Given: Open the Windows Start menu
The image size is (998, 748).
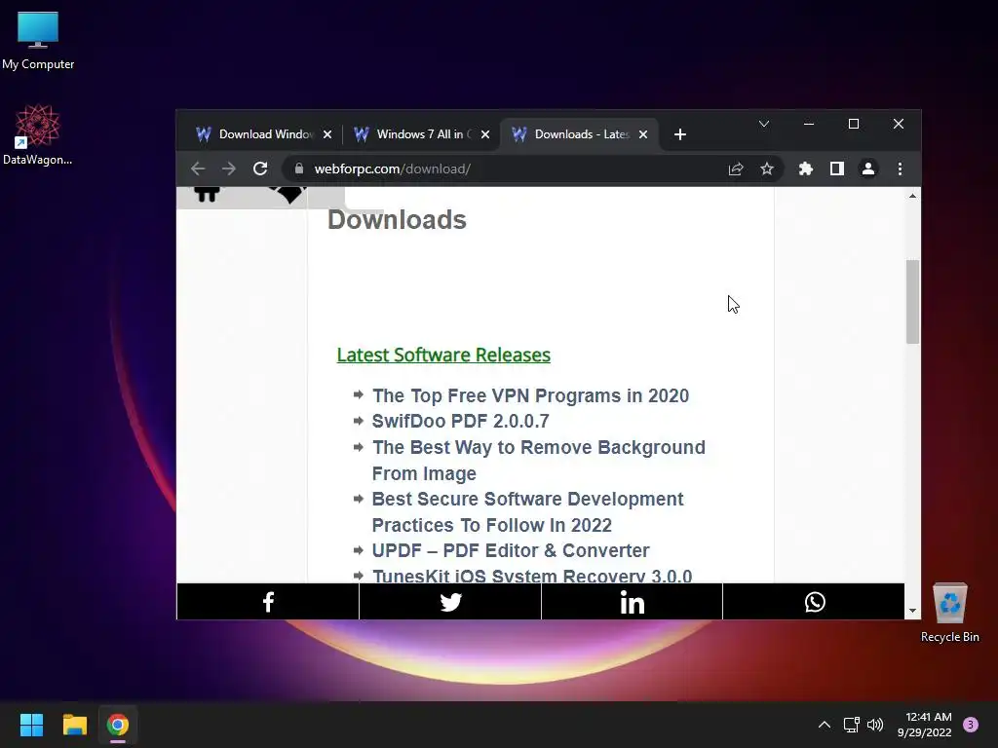Looking at the screenshot, I should coord(31,725).
